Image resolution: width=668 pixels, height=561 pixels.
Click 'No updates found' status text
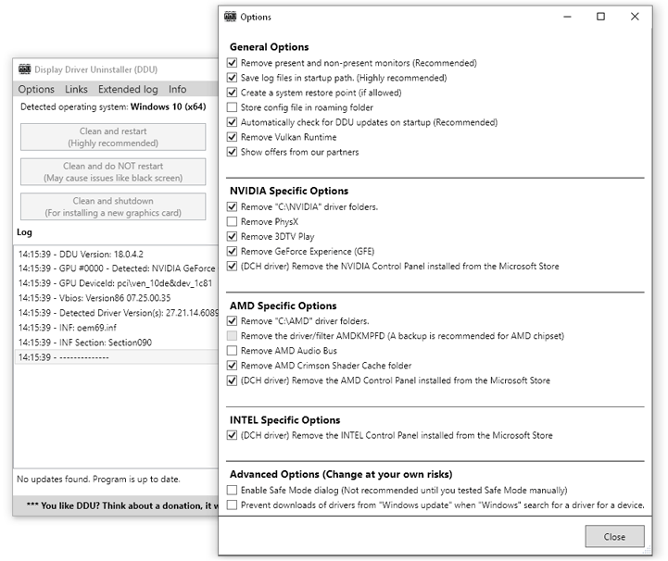click(x=98, y=480)
